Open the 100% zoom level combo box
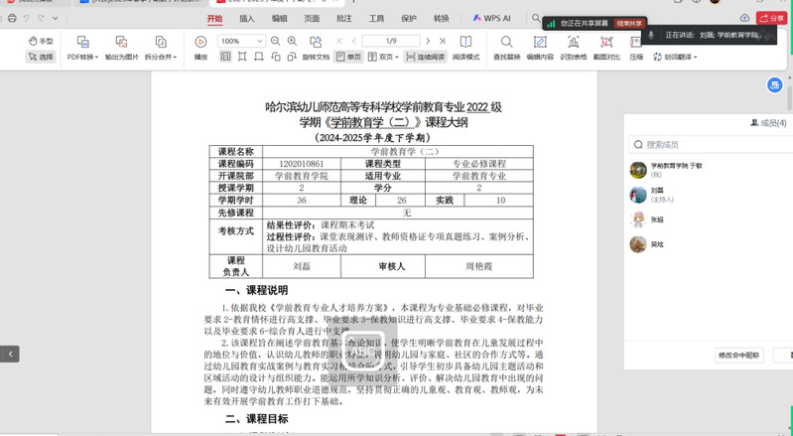The width and height of the screenshot is (793, 436). (x=242, y=41)
